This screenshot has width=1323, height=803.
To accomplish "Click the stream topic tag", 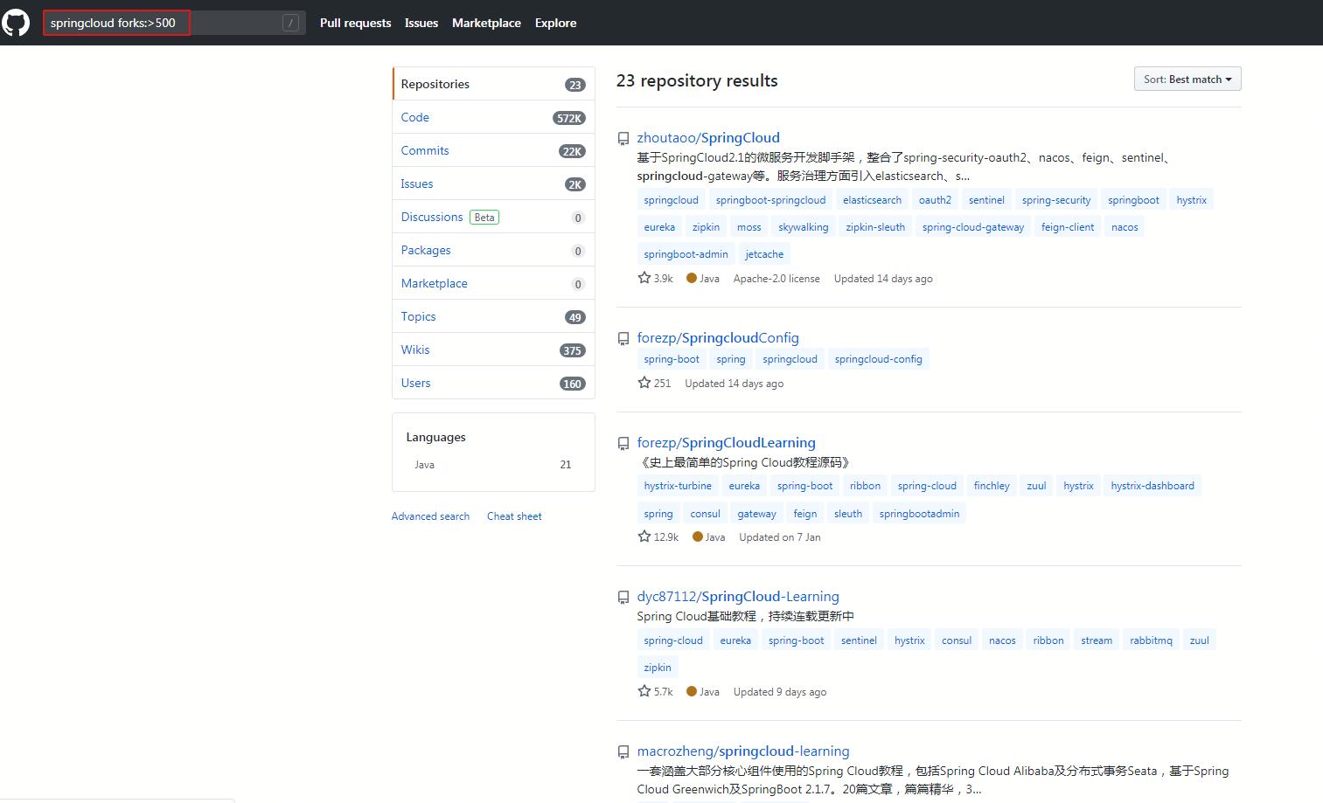I will point(1097,640).
